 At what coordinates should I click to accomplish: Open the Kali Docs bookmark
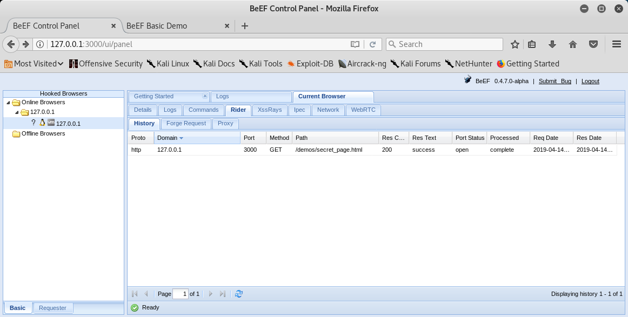click(214, 64)
